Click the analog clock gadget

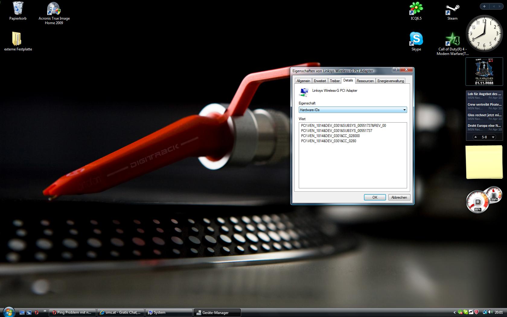(x=484, y=34)
